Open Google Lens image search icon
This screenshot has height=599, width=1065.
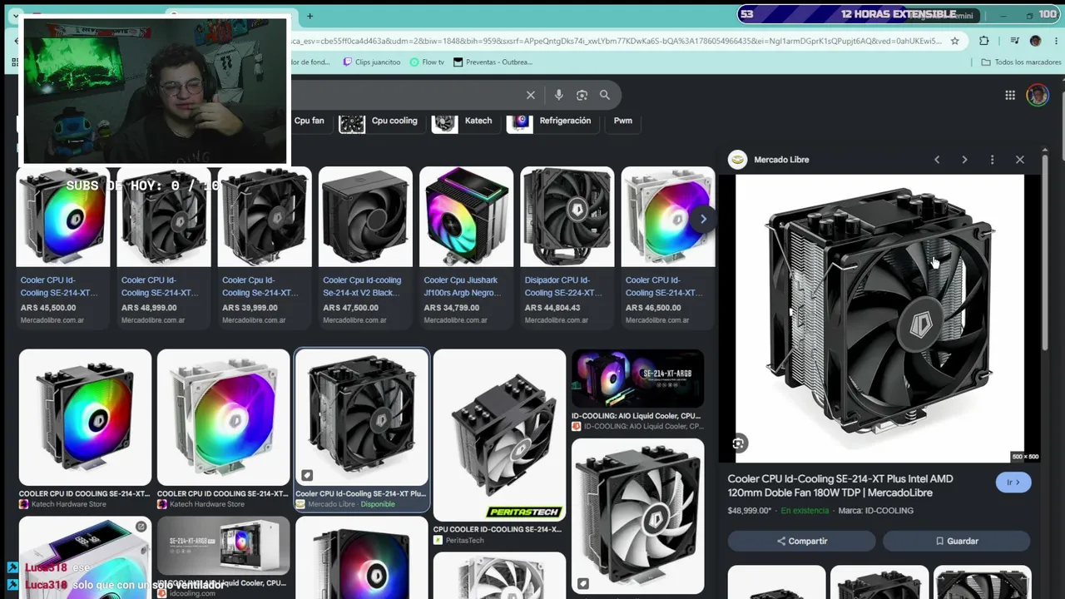pos(582,95)
